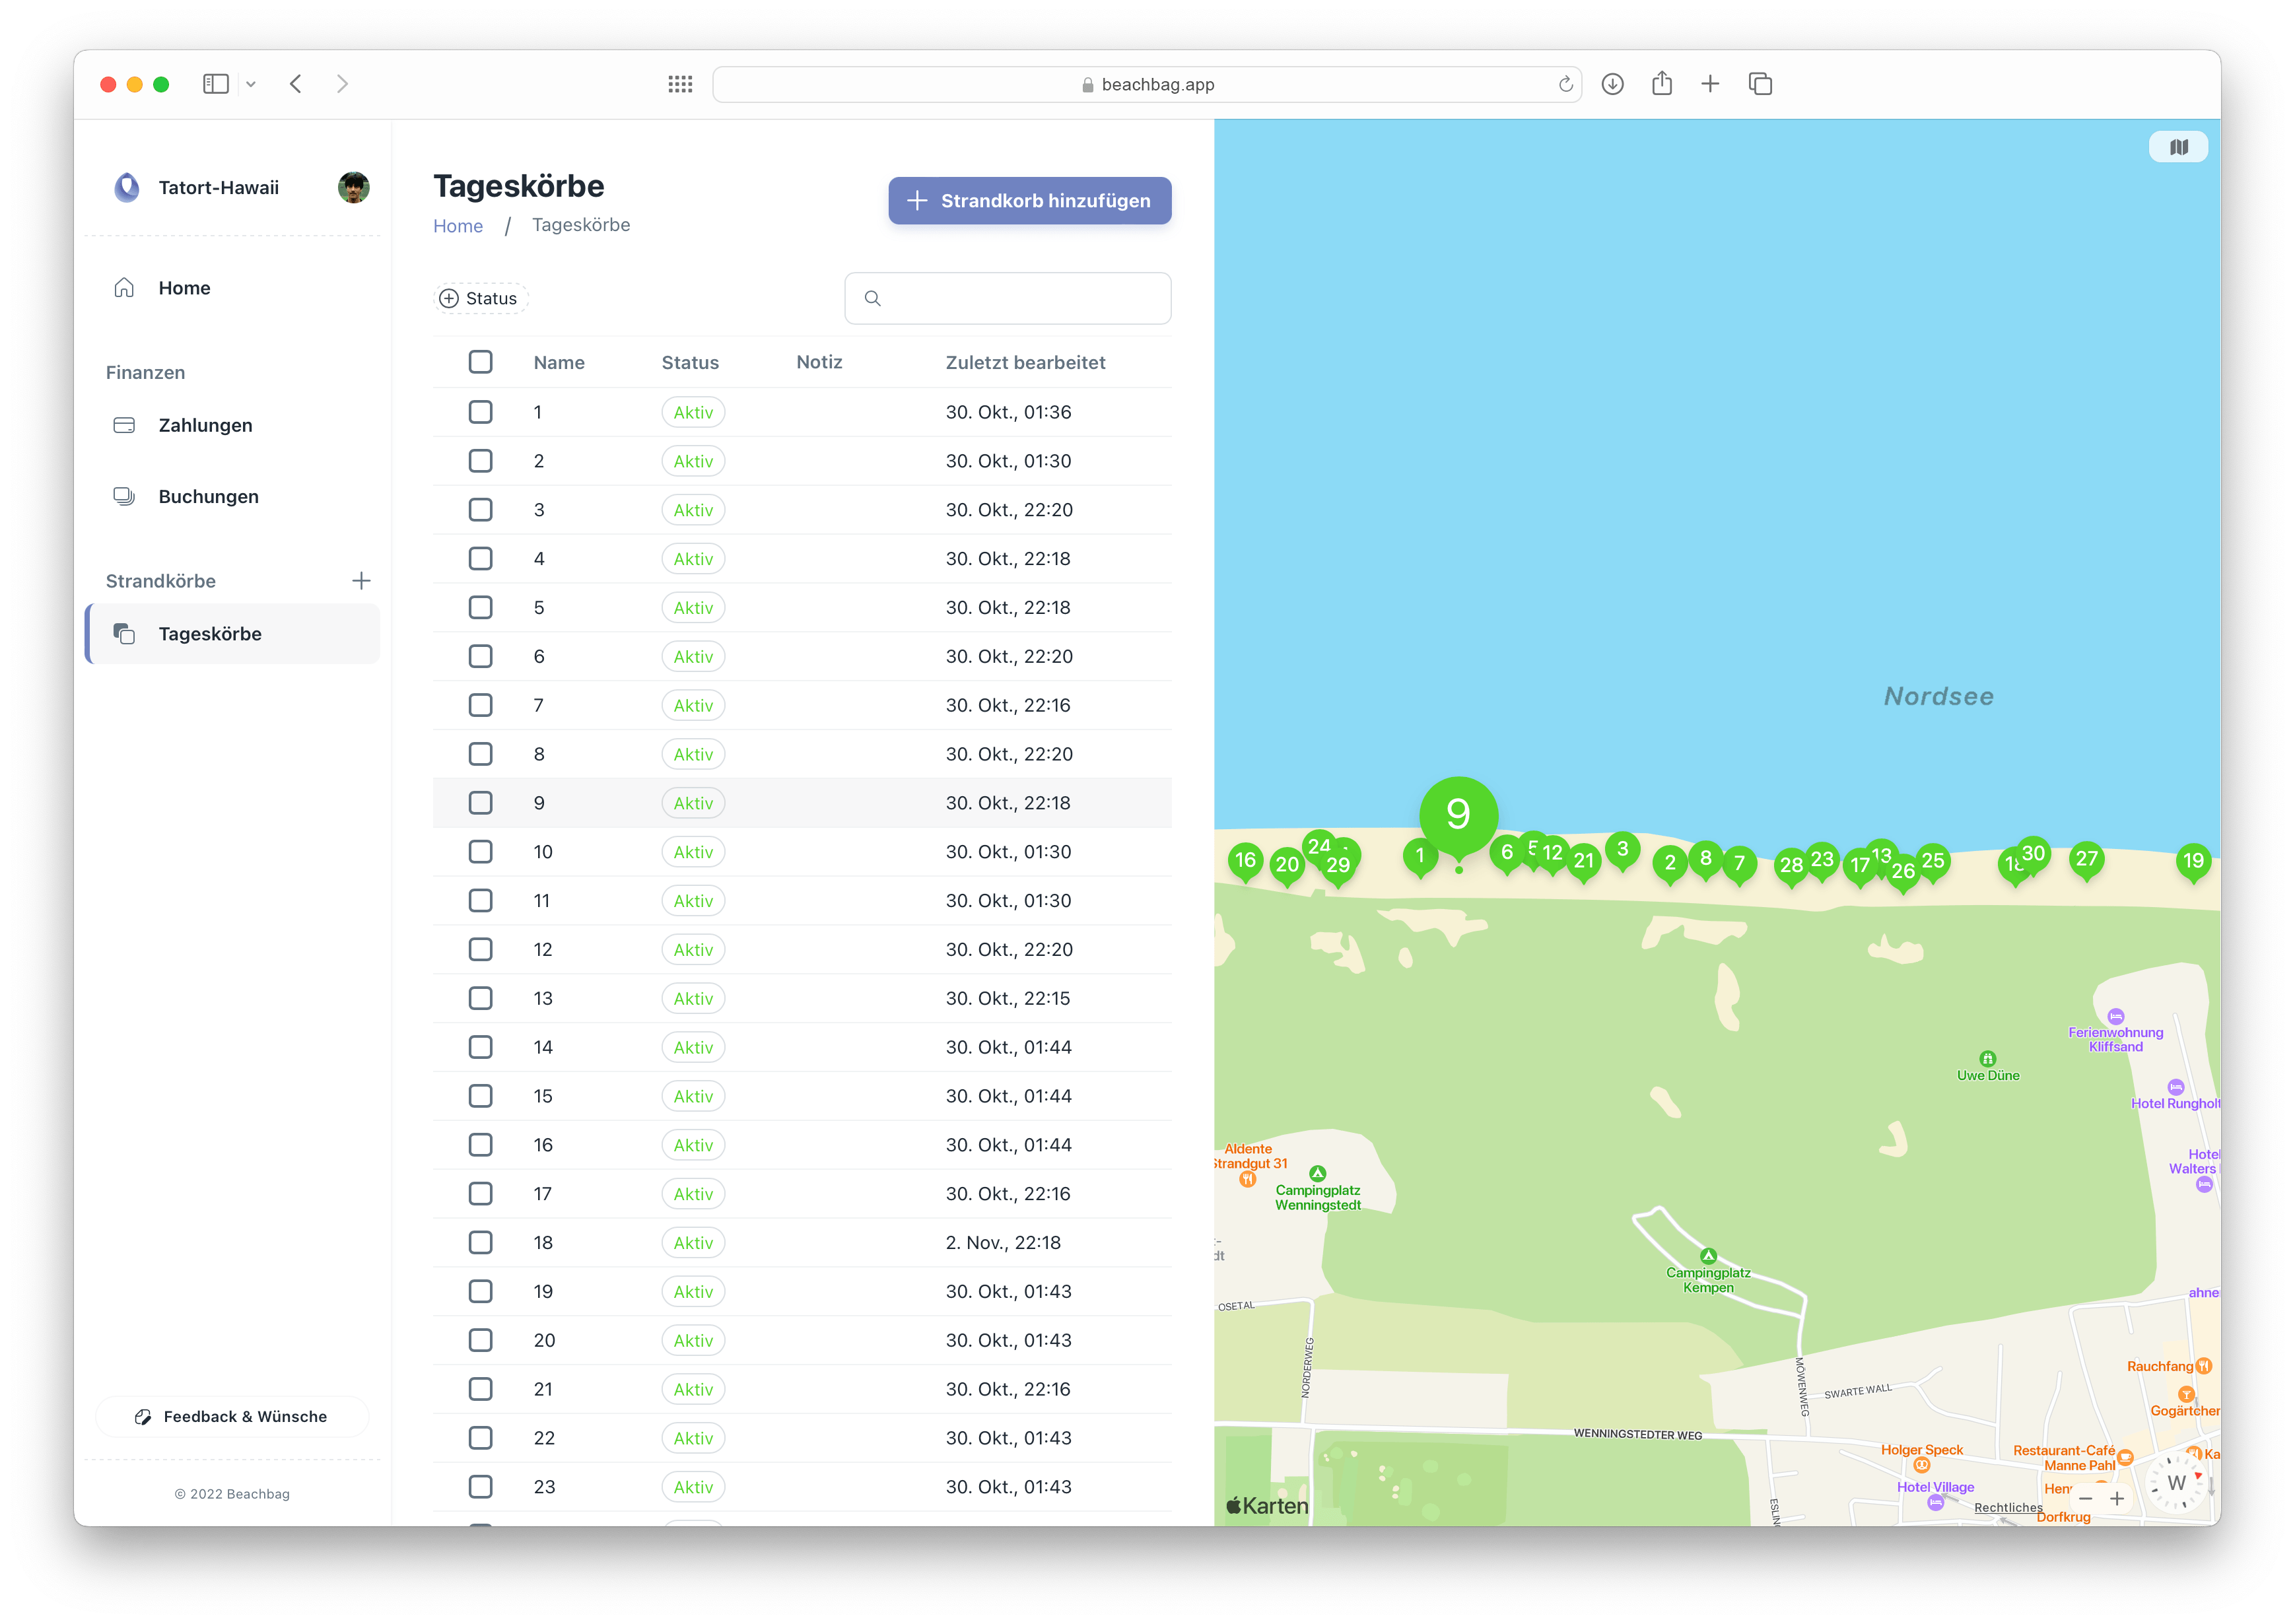Screen dimensions: 2295x1624
Task: Check the select-all checkbox in table header
Action: tap(480, 362)
